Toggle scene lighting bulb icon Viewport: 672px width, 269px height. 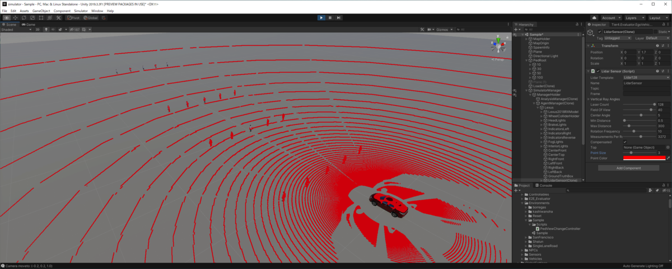pos(45,30)
